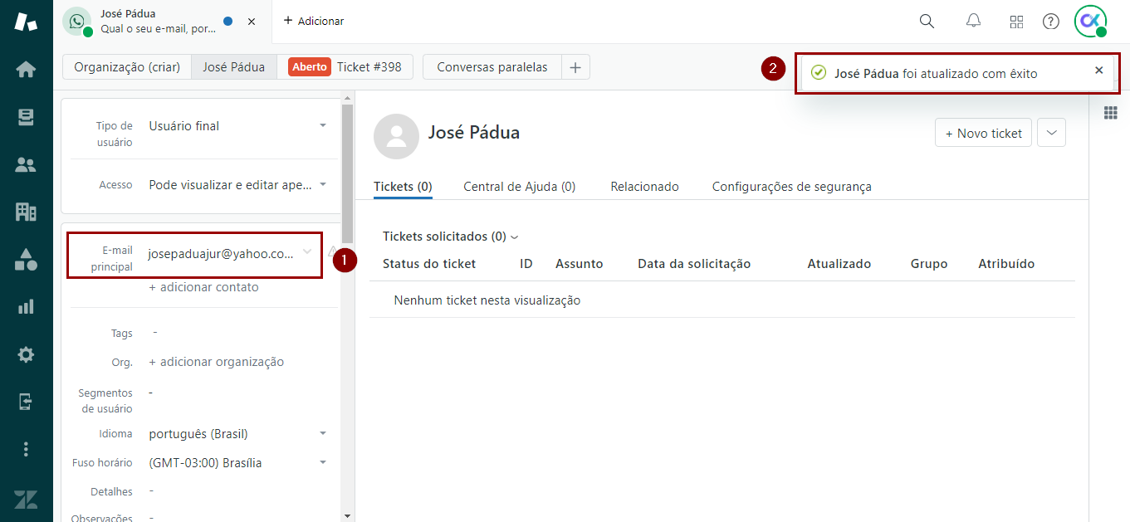Image resolution: width=1130 pixels, height=522 pixels.
Task: Open Configurações de segurança tab
Action: [791, 187]
